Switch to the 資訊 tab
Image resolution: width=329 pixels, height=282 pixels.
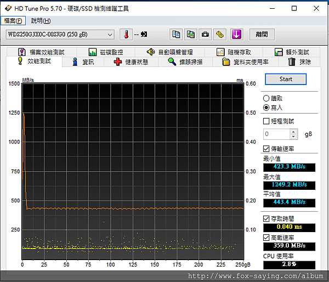point(83,62)
